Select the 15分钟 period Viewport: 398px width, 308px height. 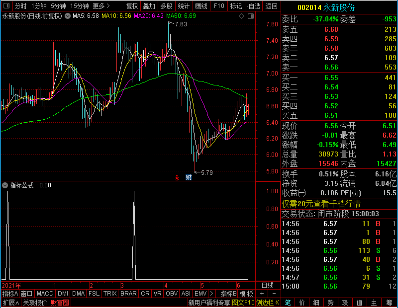[x=79, y=6]
